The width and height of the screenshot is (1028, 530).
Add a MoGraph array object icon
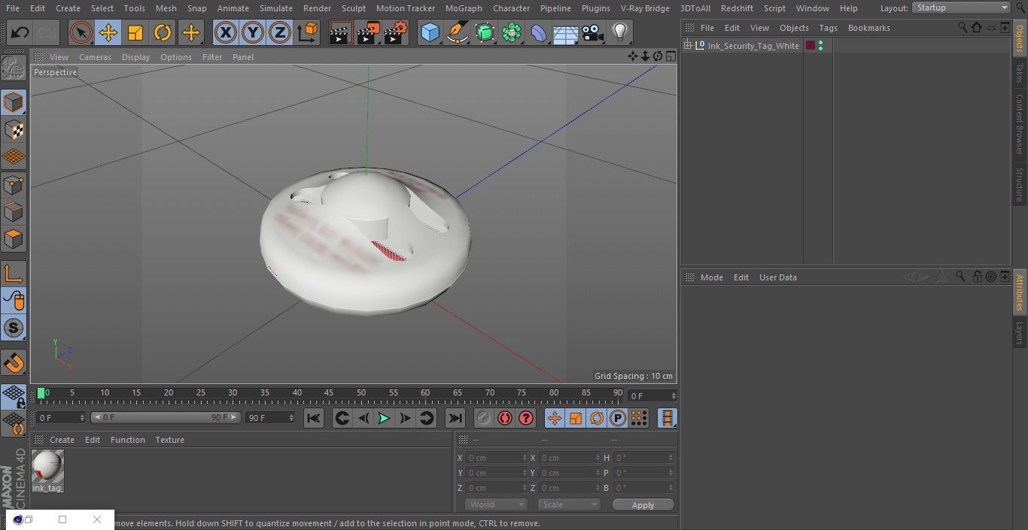[512, 33]
